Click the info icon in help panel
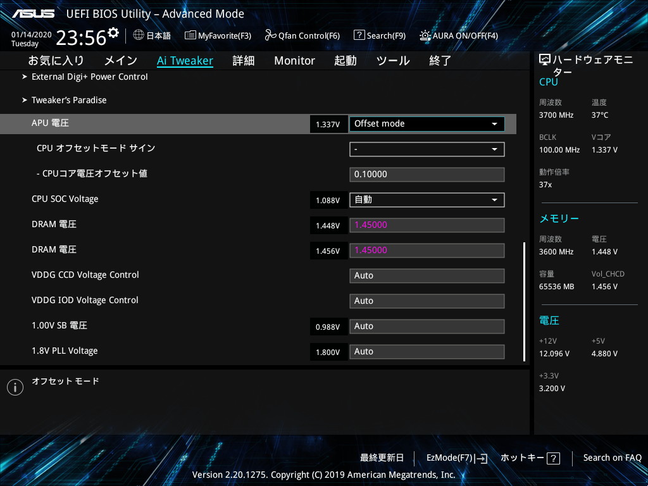The height and width of the screenshot is (486, 648). click(x=15, y=387)
